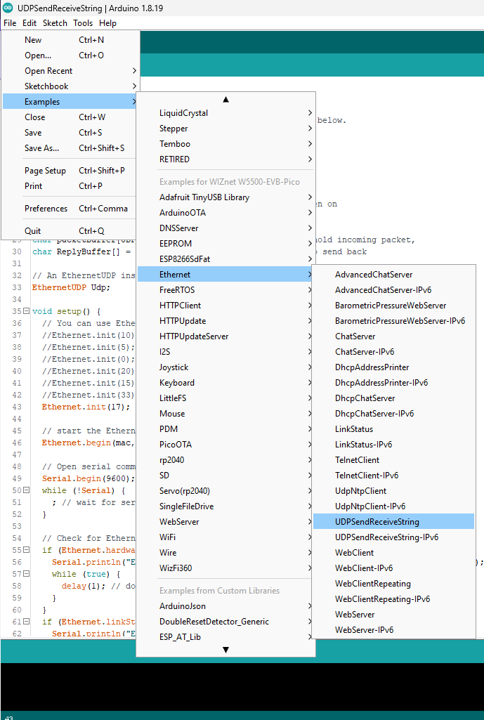Viewport: 484px width, 720px height.
Task: Expand the FreeRTOS examples submenu
Action: [225, 290]
